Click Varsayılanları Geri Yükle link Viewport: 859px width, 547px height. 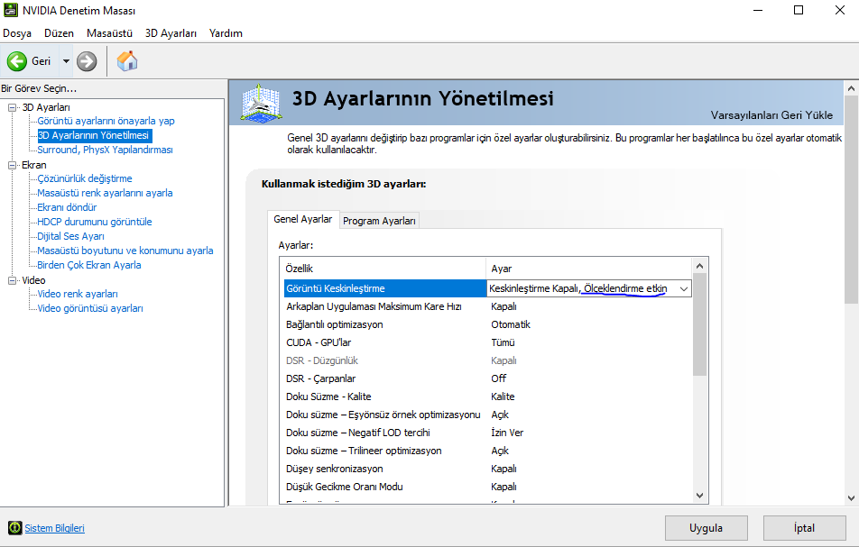pos(771,115)
